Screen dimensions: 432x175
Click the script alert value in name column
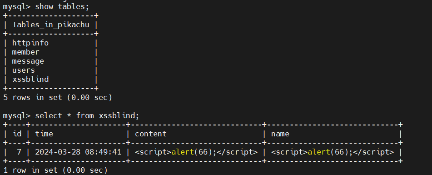(333, 152)
